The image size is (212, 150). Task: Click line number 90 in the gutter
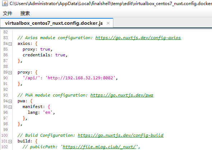(x=5, y=78)
